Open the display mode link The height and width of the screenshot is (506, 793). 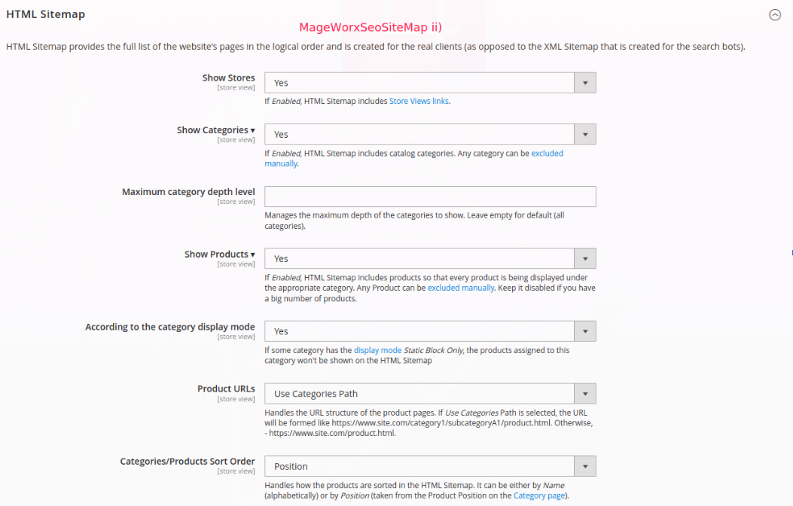pyautogui.click(x=377, y=350)
